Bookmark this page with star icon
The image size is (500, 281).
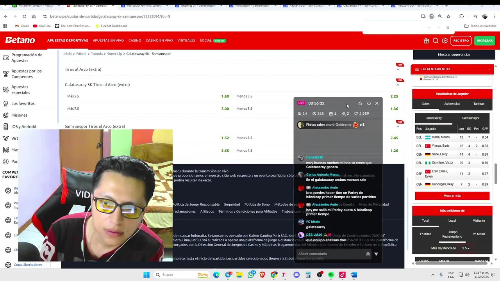[x=448, y=16]
